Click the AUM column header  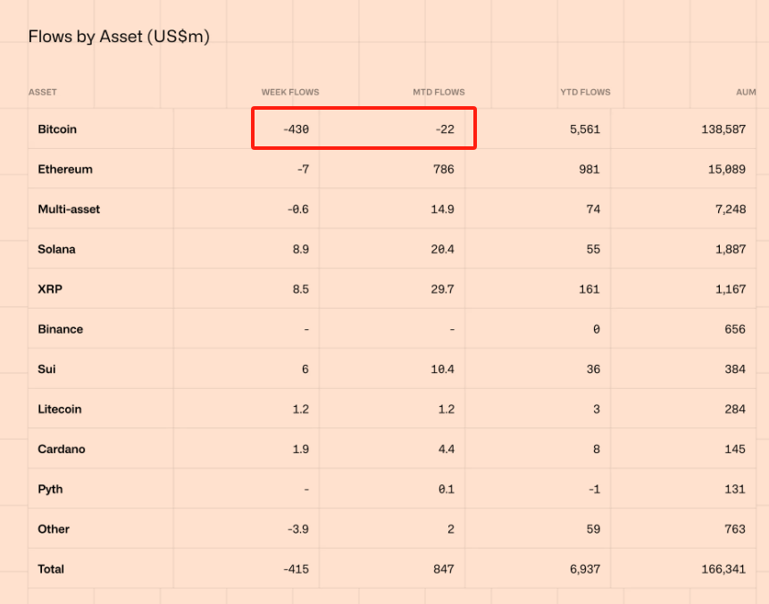click(745, 92)
